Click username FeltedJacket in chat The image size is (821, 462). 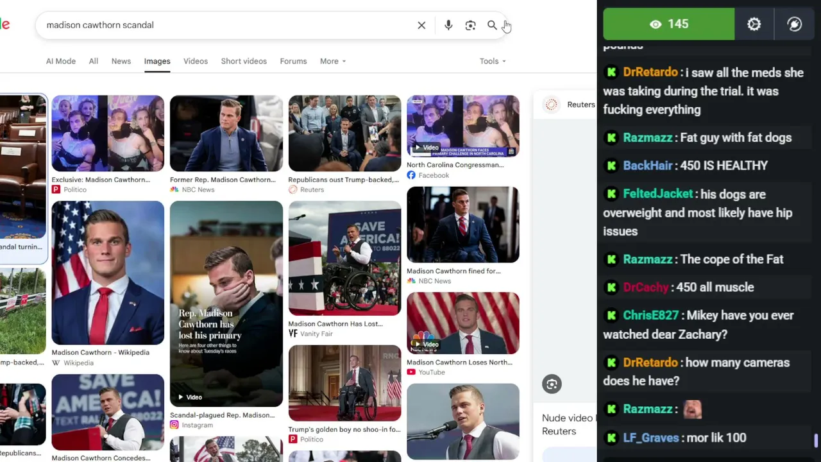658,194
